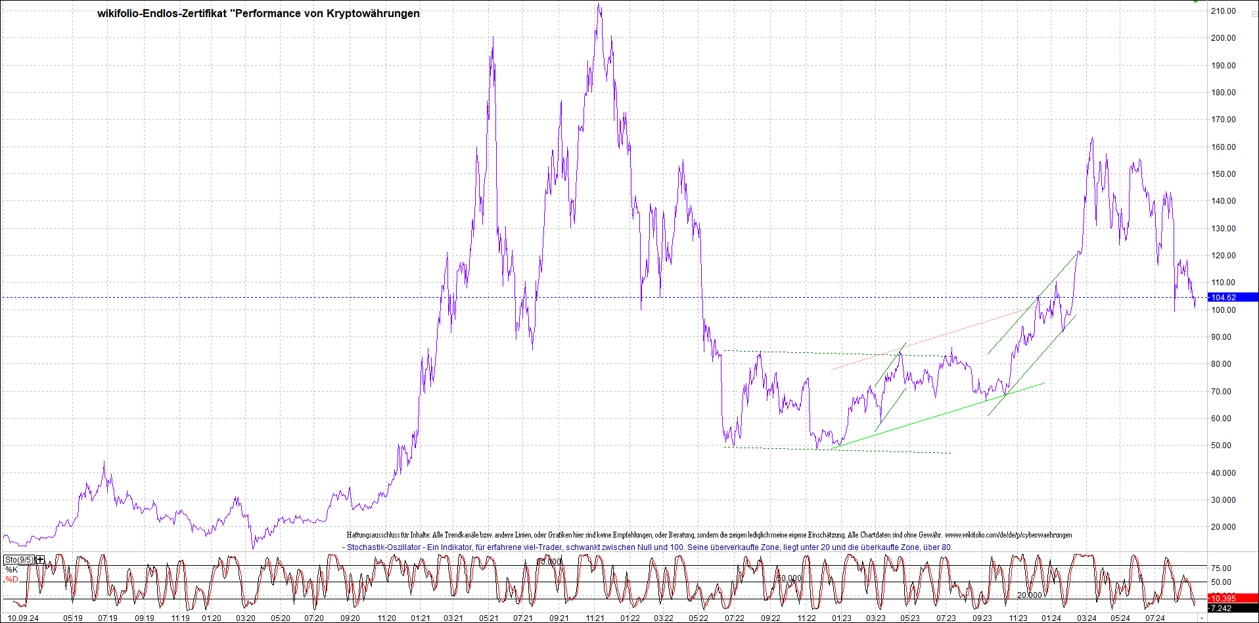Select the %K legend entry

[x=12, y=570]
